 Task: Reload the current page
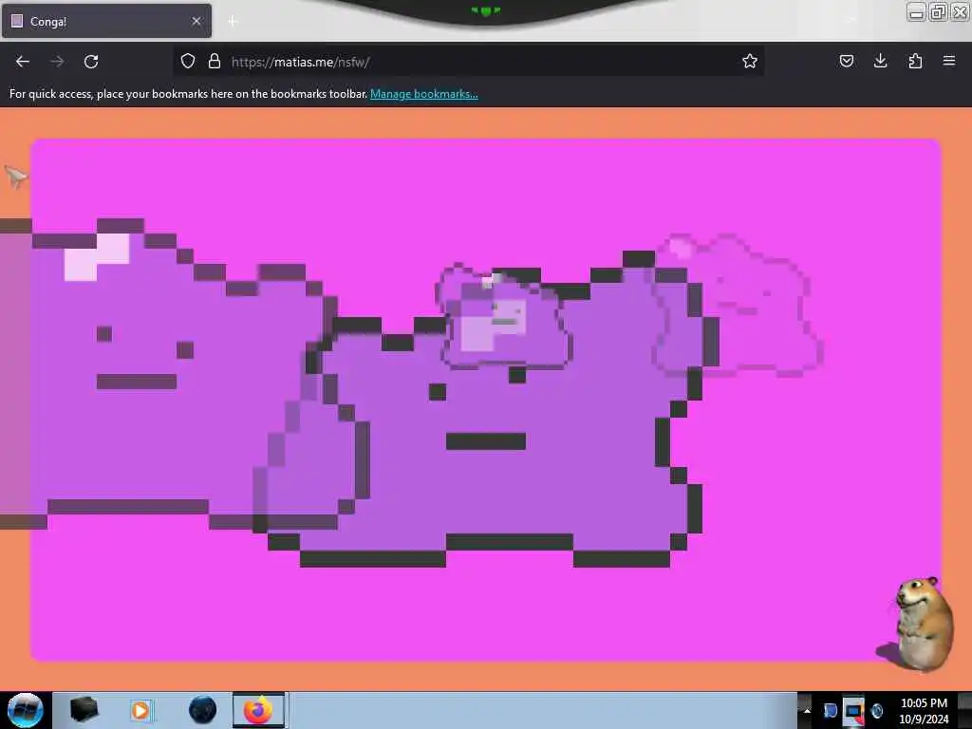pos(91,62)
